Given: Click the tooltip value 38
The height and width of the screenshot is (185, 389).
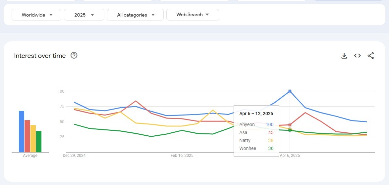Looking at the screenshot, I should pyautogui.click(x=271, y=140).
